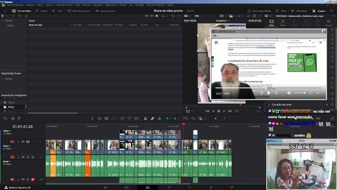
Task: Expand the Master bin
Action: 3,21
